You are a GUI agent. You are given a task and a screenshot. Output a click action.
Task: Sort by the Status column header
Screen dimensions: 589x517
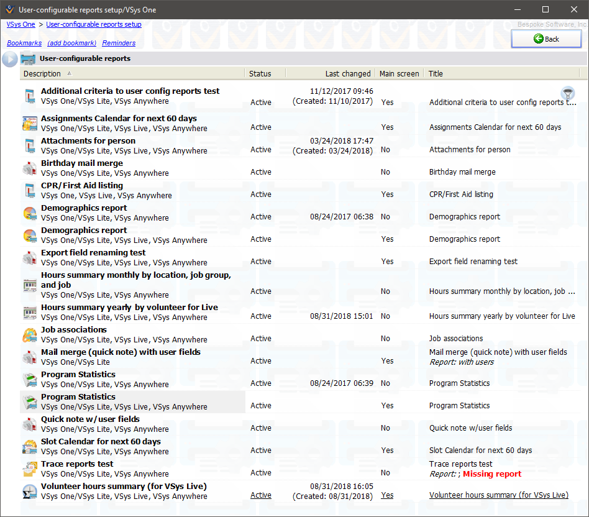click(260, 73)
